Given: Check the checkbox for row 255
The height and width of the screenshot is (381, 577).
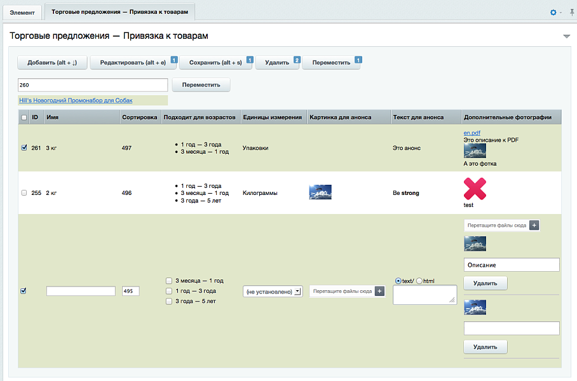Looking at the screenshot, I should pos(24,192).
